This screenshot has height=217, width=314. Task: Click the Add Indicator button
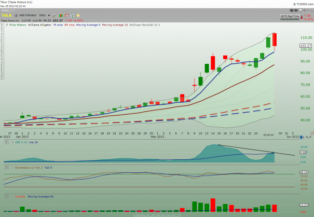tap(28, 15)
